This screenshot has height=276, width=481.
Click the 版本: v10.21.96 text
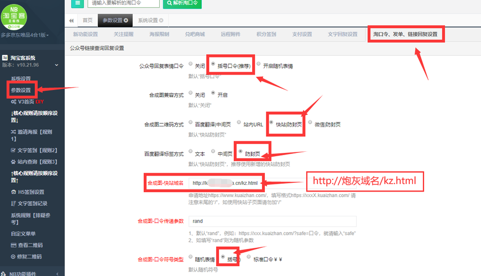(x=20, y=65)
